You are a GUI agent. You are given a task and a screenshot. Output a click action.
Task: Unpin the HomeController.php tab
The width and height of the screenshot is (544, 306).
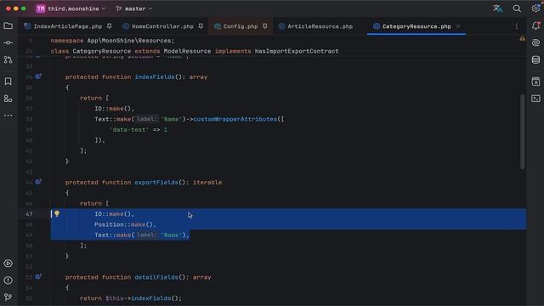[x=201, y=26]
